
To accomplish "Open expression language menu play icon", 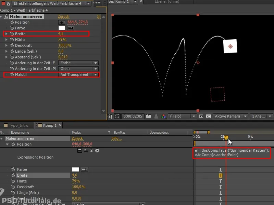I will coord(97,150).
